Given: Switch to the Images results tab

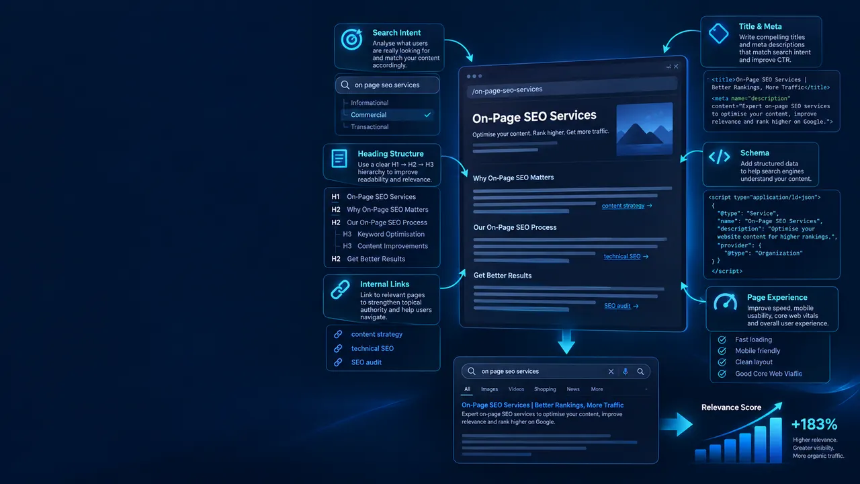Looking at the screenshot, I should coord(490,389).
